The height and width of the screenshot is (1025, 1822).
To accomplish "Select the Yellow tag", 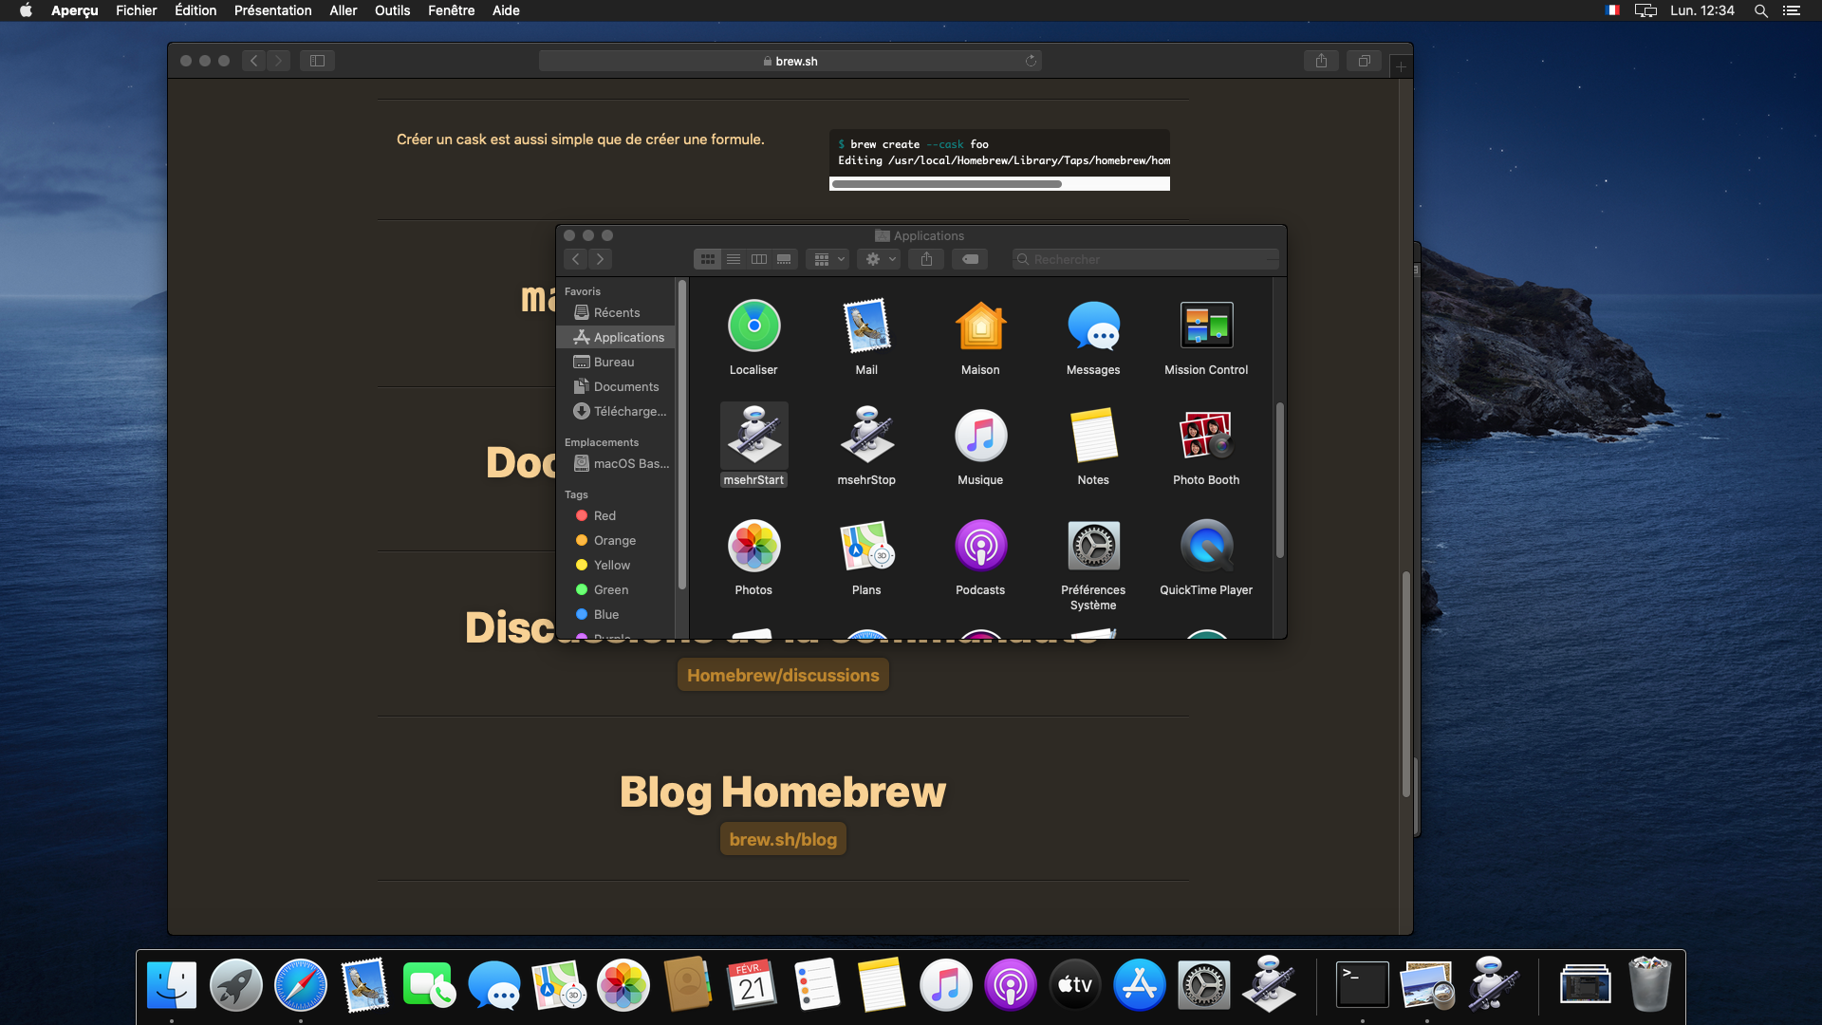I will coord(616,565).
